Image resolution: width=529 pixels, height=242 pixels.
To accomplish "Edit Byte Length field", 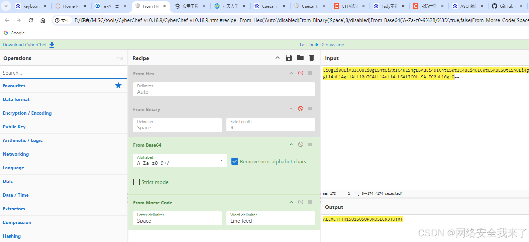I will (271, 125).
